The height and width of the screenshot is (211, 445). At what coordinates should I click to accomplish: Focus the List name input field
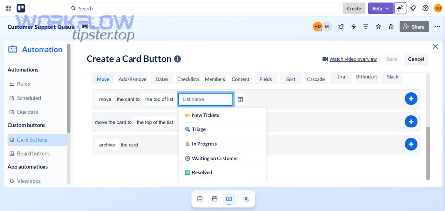click(206, 99)
